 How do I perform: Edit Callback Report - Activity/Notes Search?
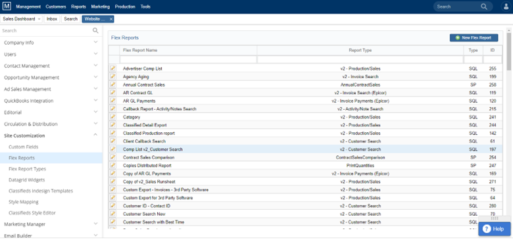113,109
